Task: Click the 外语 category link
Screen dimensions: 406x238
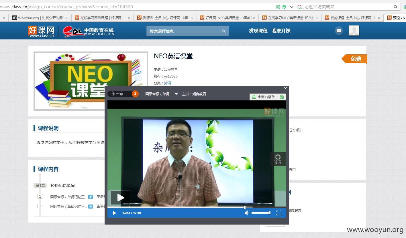Action: pyautogui.click(x=167, y=83)
